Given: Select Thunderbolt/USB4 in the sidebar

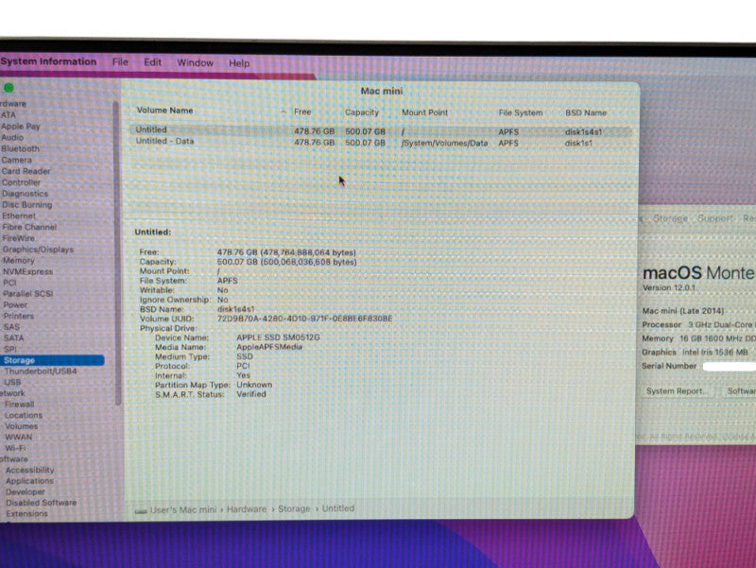Looking at the screenshot, I should [41, 371].
